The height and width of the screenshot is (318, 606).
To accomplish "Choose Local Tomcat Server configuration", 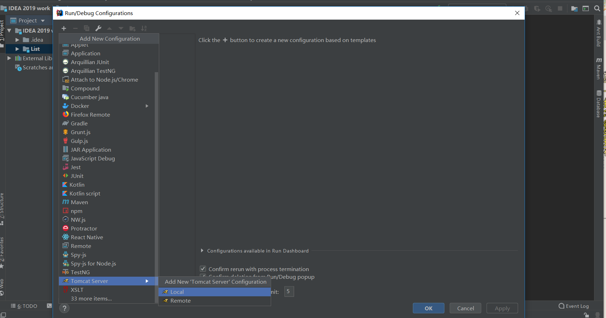I will [x=215, y=292].
